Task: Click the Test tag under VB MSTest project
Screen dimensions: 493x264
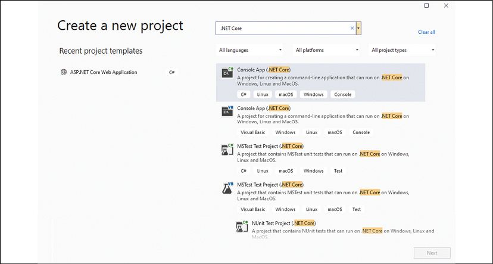Action: coord(357,209)
